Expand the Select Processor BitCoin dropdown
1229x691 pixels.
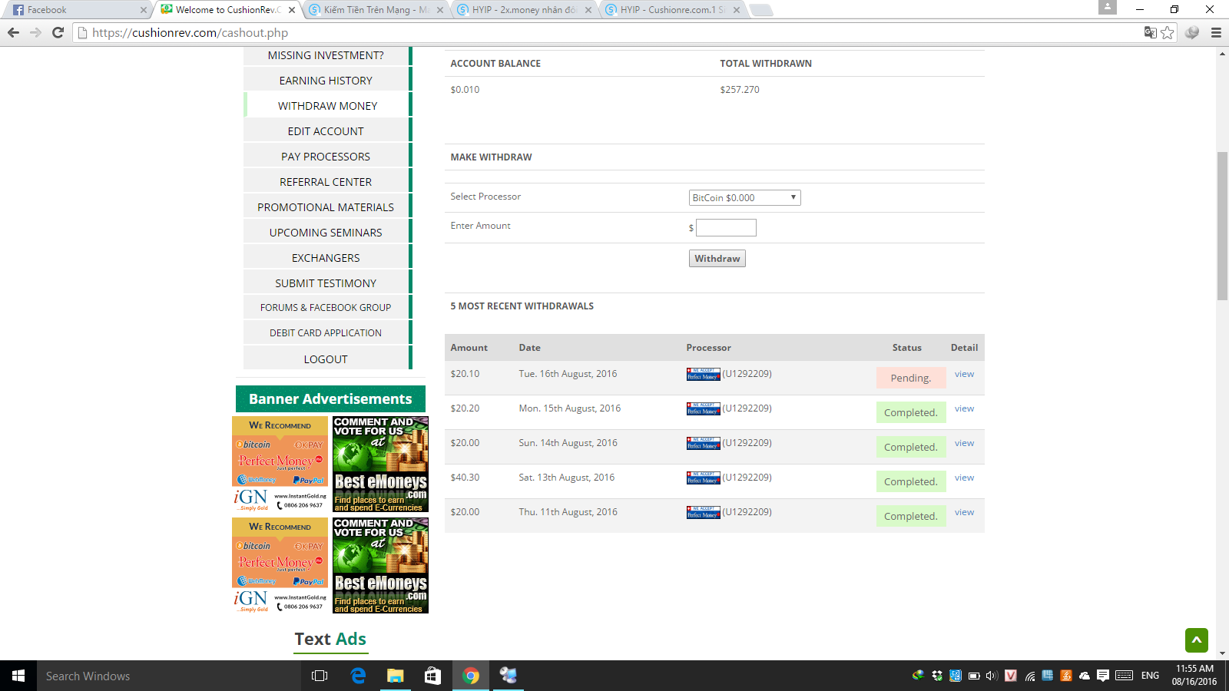[744, 197]
